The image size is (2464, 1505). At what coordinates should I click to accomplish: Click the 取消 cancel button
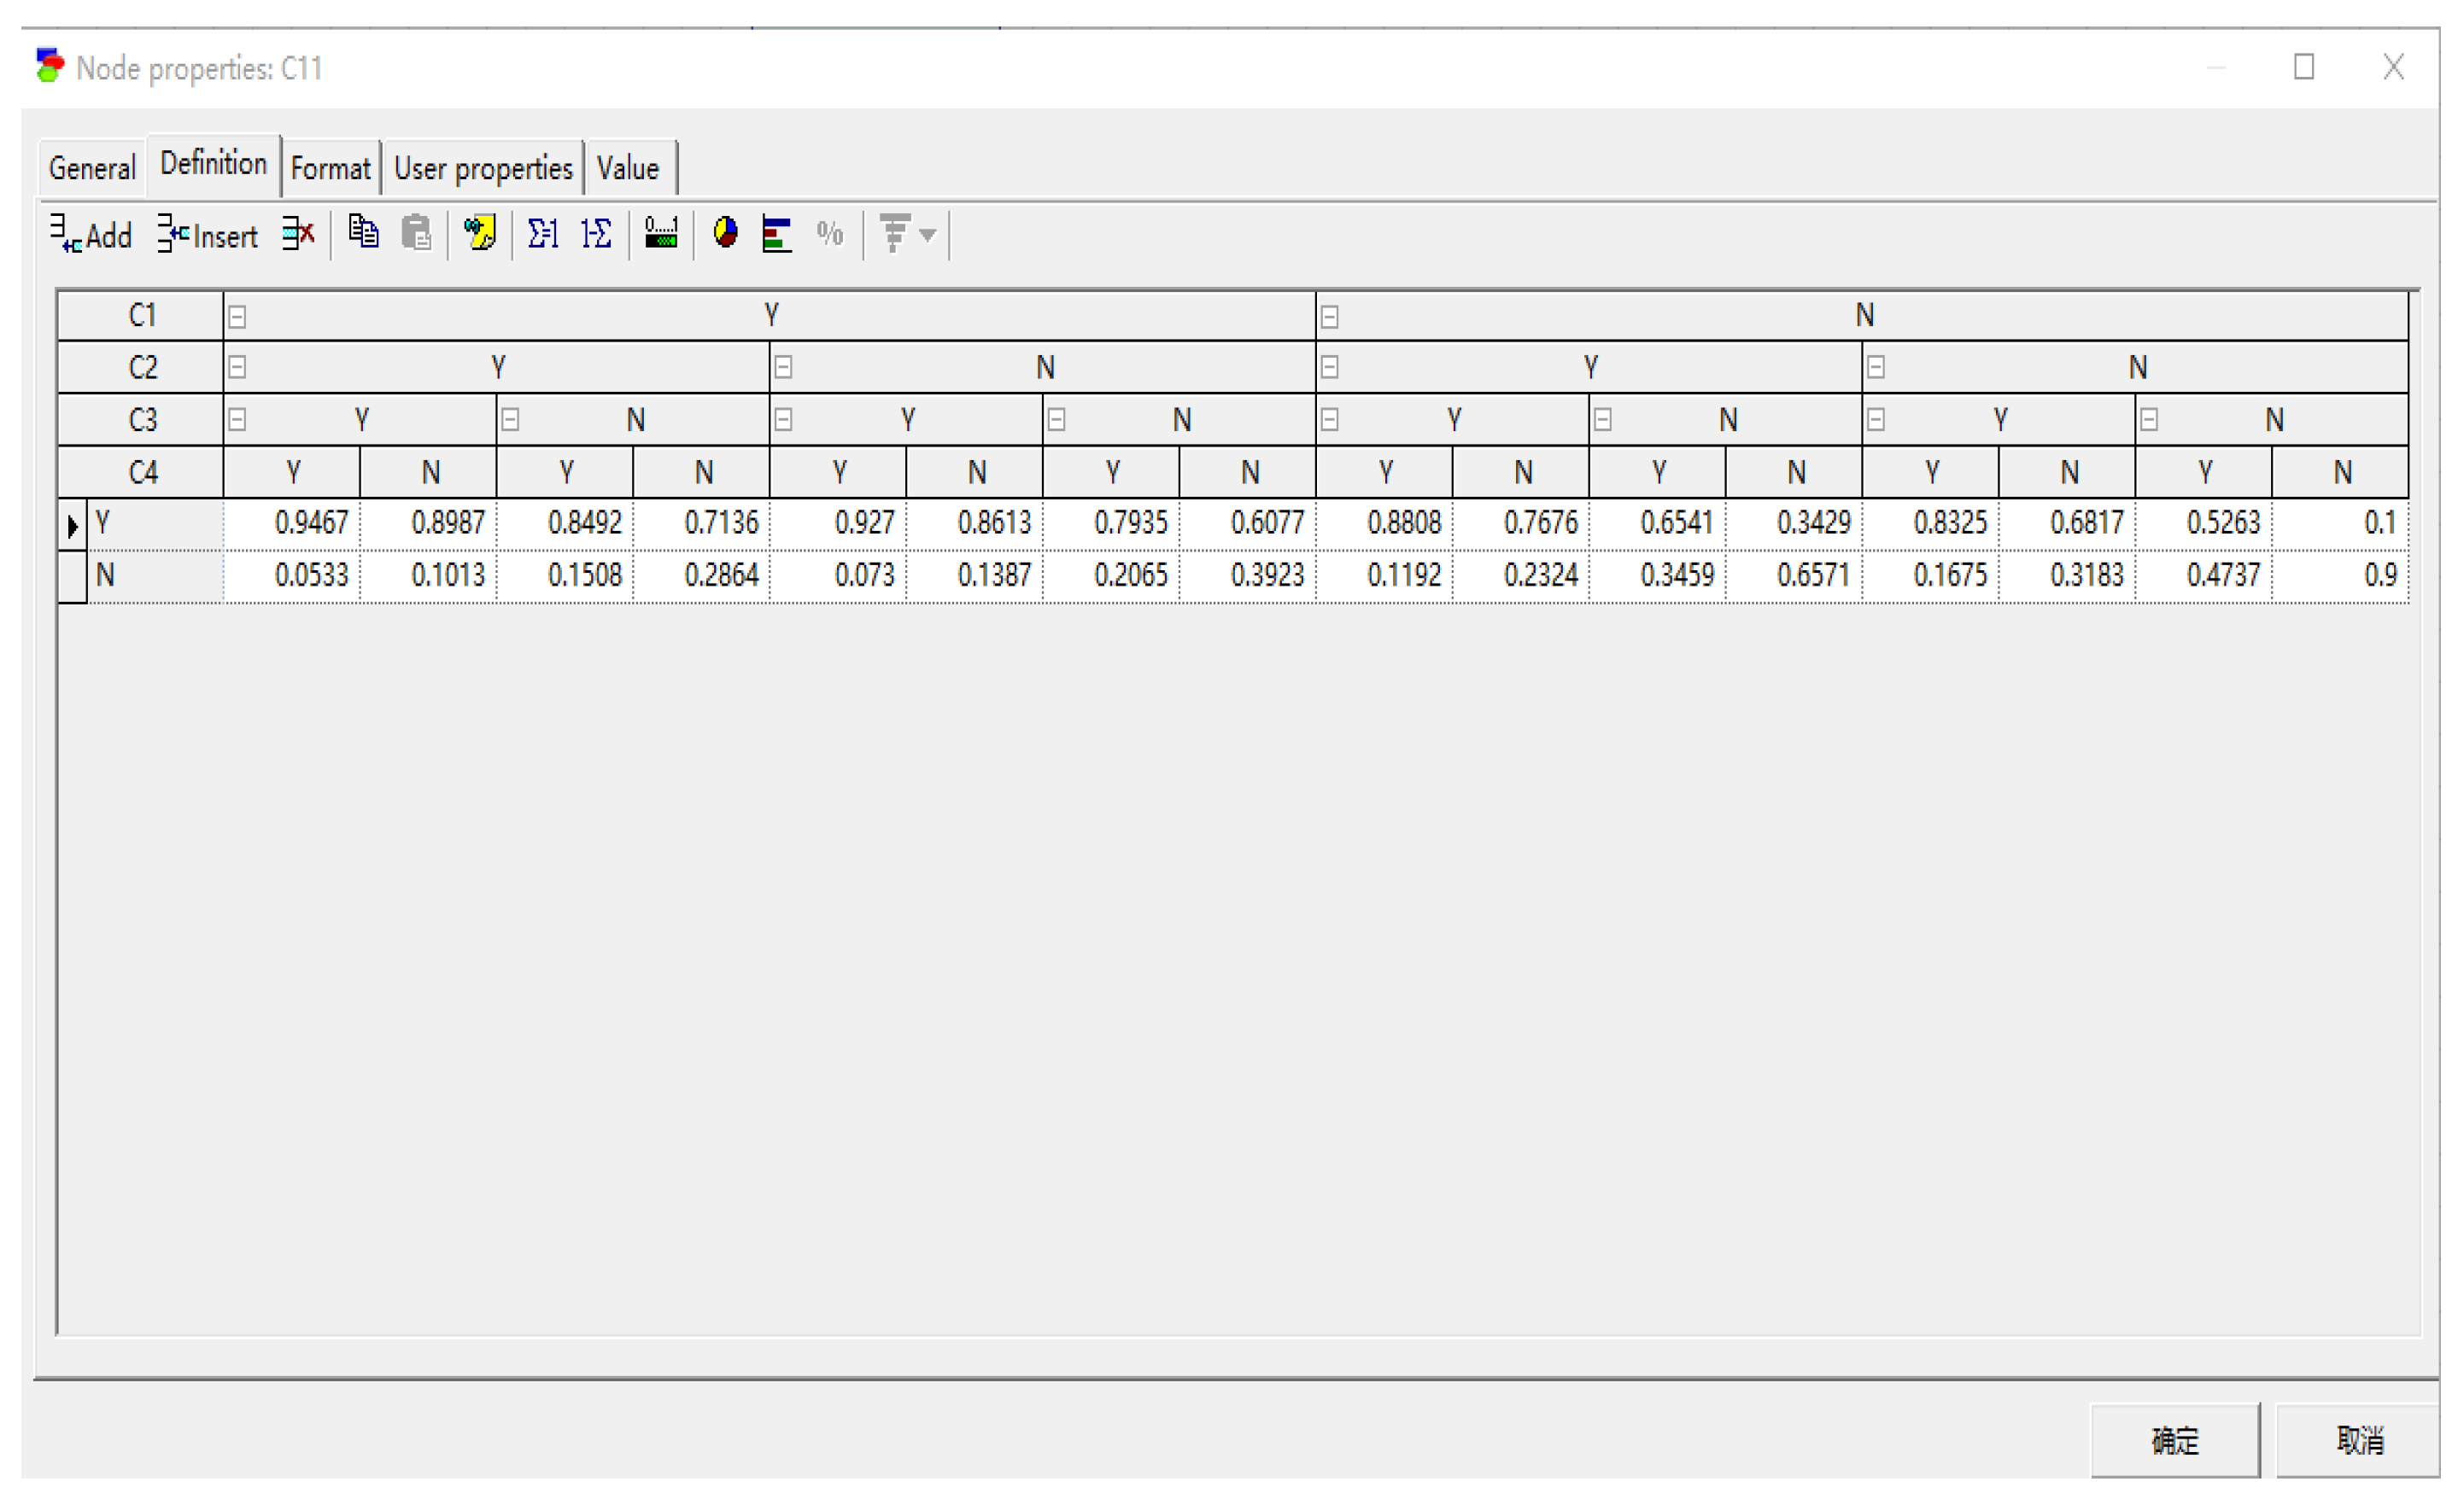2358,1440
